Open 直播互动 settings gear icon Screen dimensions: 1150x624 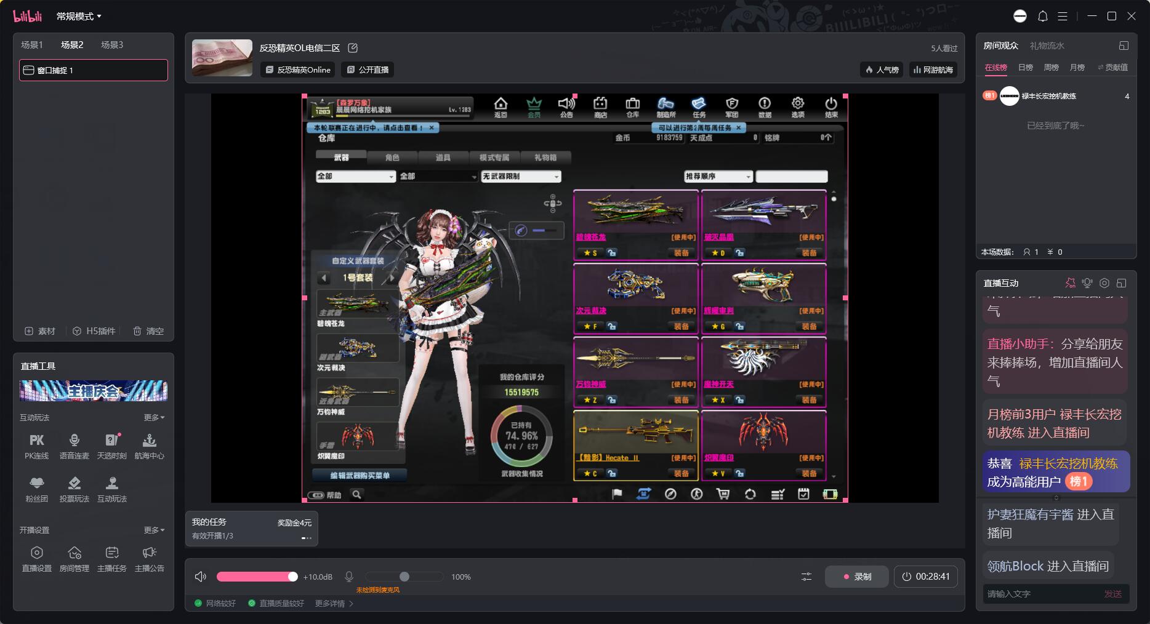[x=1104, y=283]
